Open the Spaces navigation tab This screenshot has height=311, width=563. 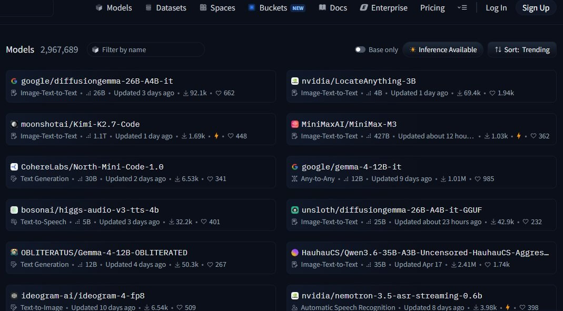tap(217, 7)
